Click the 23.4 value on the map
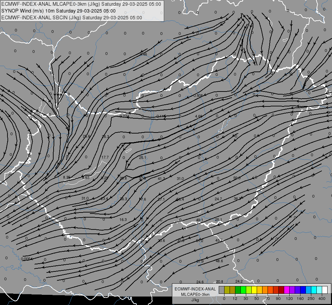This screenshot has height=305, width=332. point(104,199)
